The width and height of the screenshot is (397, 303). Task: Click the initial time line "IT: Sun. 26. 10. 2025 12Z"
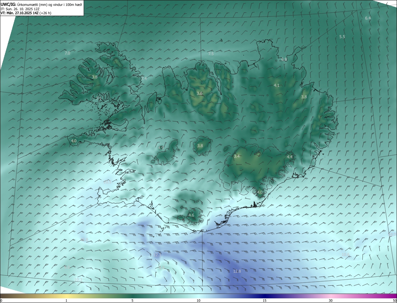(x=20, y=9)
